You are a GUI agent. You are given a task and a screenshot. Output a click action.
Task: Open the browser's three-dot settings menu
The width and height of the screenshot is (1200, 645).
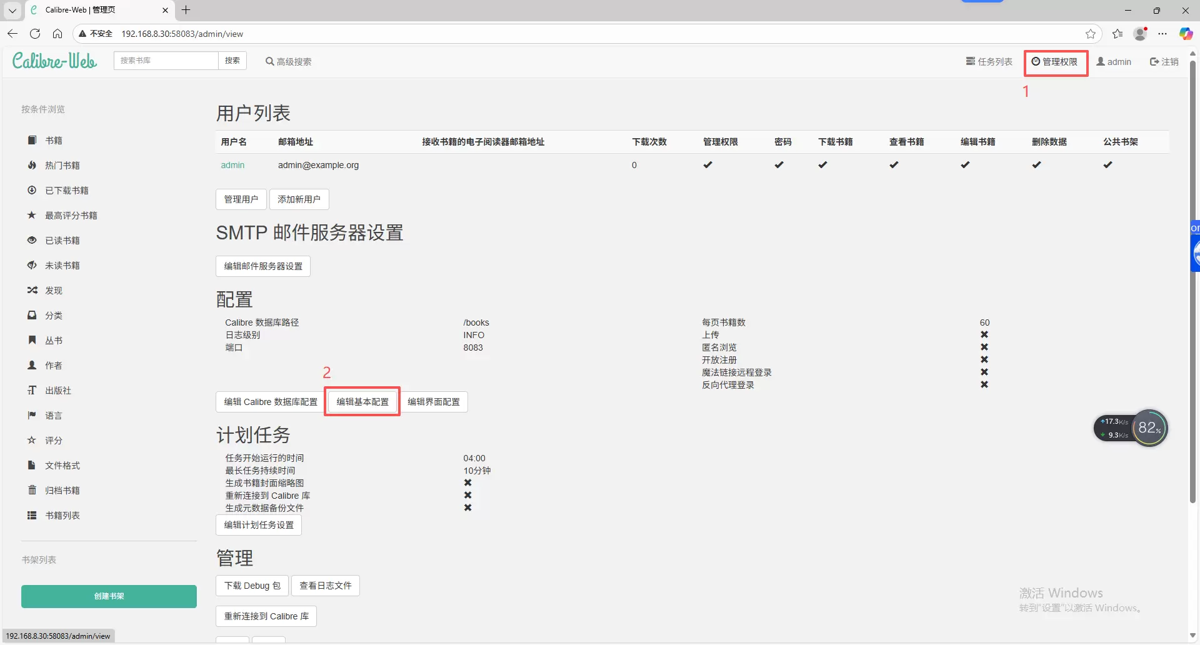(1162, 34)
